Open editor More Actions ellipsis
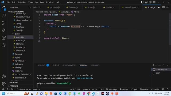The height and width of the screenshot is (96, 171). (x=168, y=7)
